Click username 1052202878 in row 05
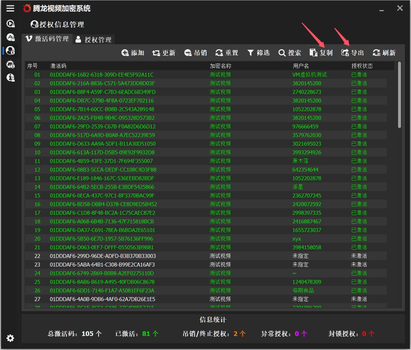 (x=307, y=109)
